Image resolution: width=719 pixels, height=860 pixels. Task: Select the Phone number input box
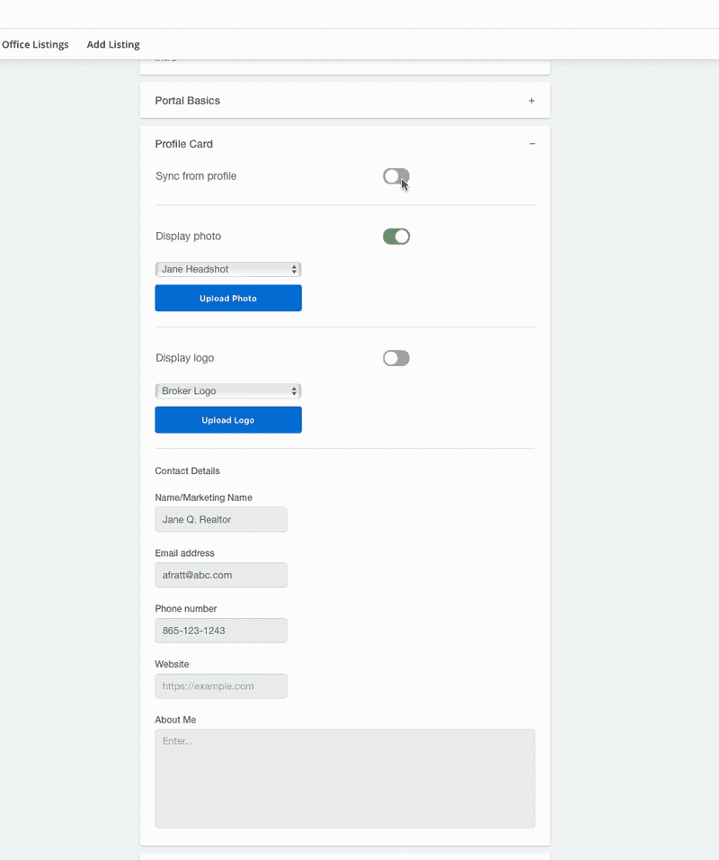(221, 631)
